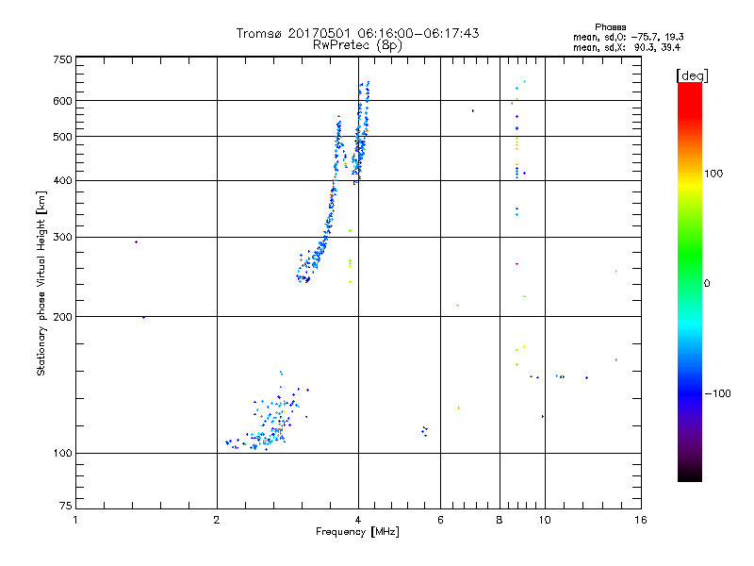The width and height of the screenshot is (754, 566).
Task: Click the '0' colorbar tick label
Action: [x=707, y=284]
